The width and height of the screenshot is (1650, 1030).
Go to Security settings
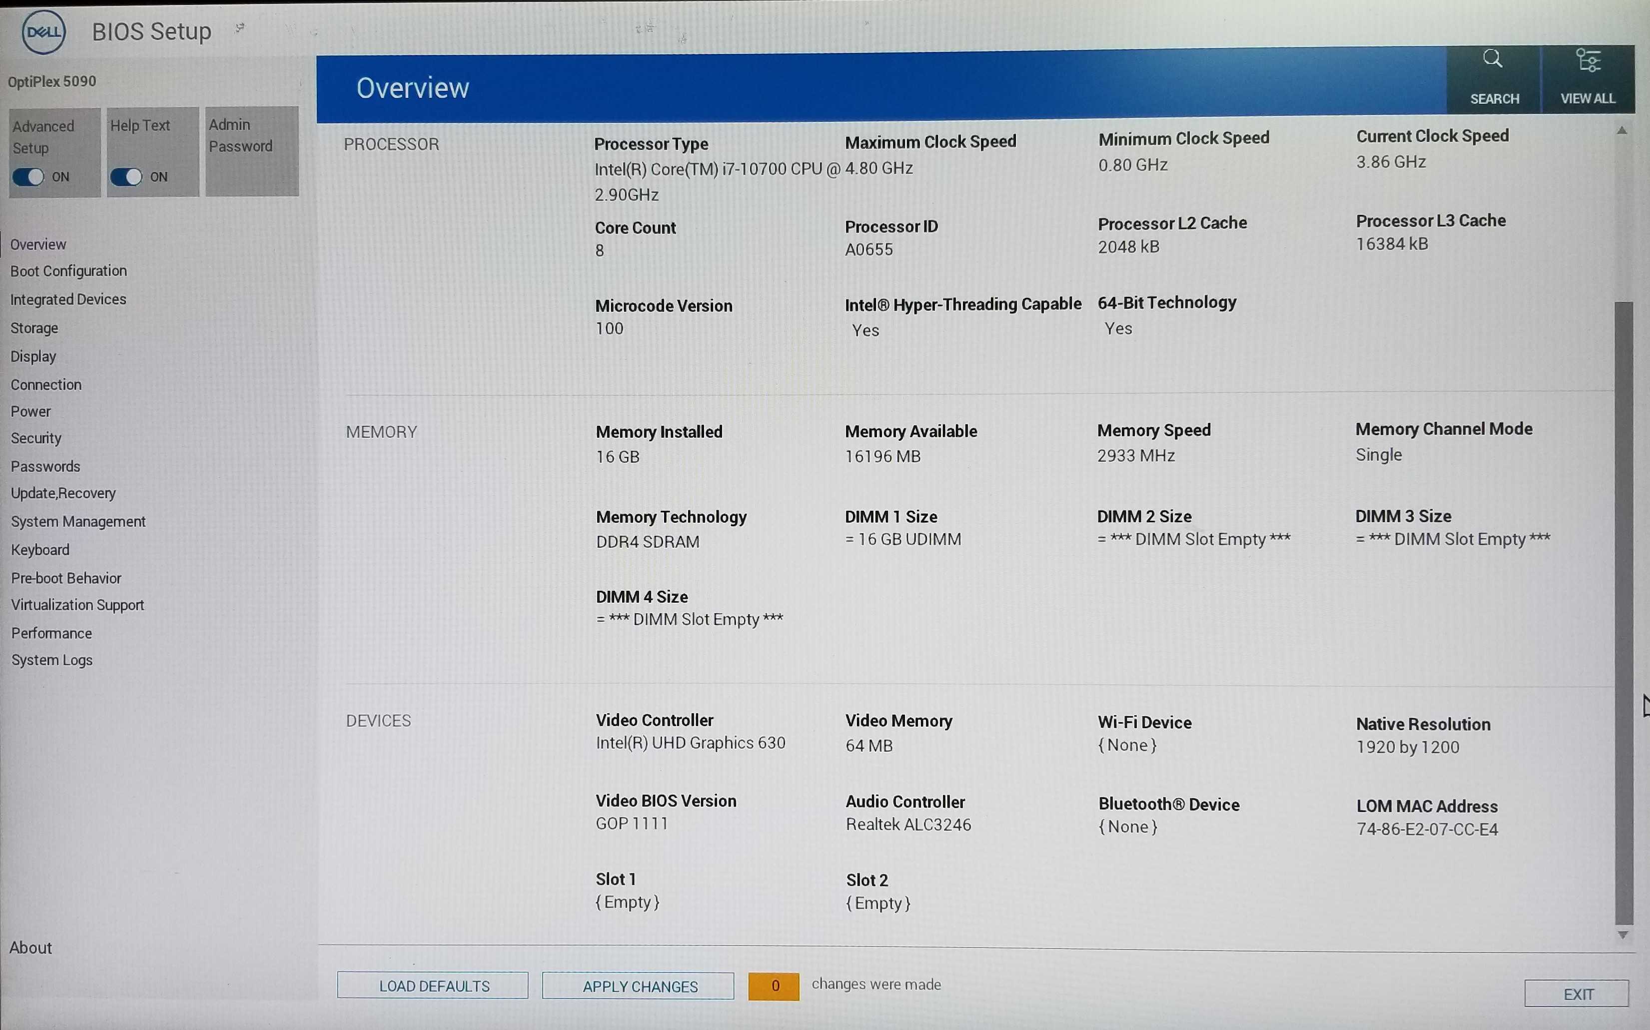pos(36,439)
